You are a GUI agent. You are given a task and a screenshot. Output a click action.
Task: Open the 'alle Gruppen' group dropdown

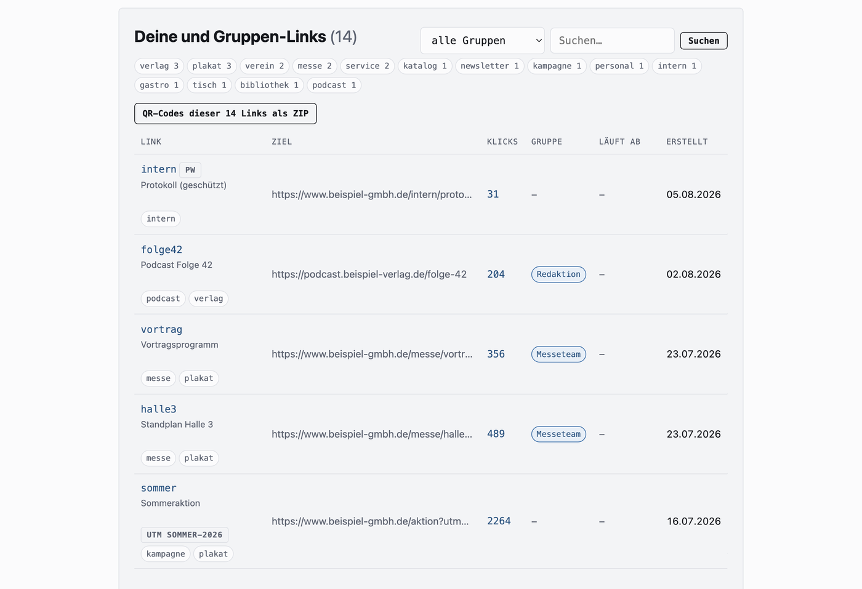482,41
